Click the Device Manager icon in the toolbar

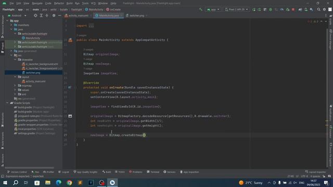pyautogui.click(x=306, y=9)
